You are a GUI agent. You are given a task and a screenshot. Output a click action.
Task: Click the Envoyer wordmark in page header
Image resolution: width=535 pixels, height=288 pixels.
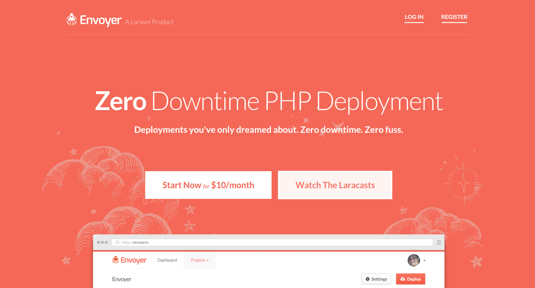(x=101, y=20)
